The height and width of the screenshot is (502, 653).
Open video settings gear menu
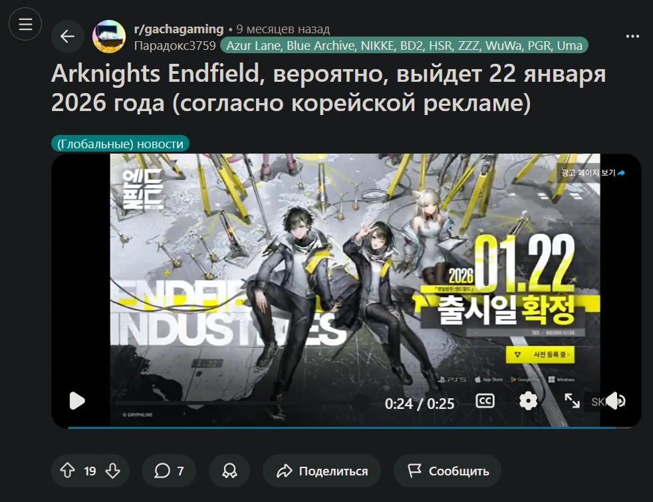(528, 401)
